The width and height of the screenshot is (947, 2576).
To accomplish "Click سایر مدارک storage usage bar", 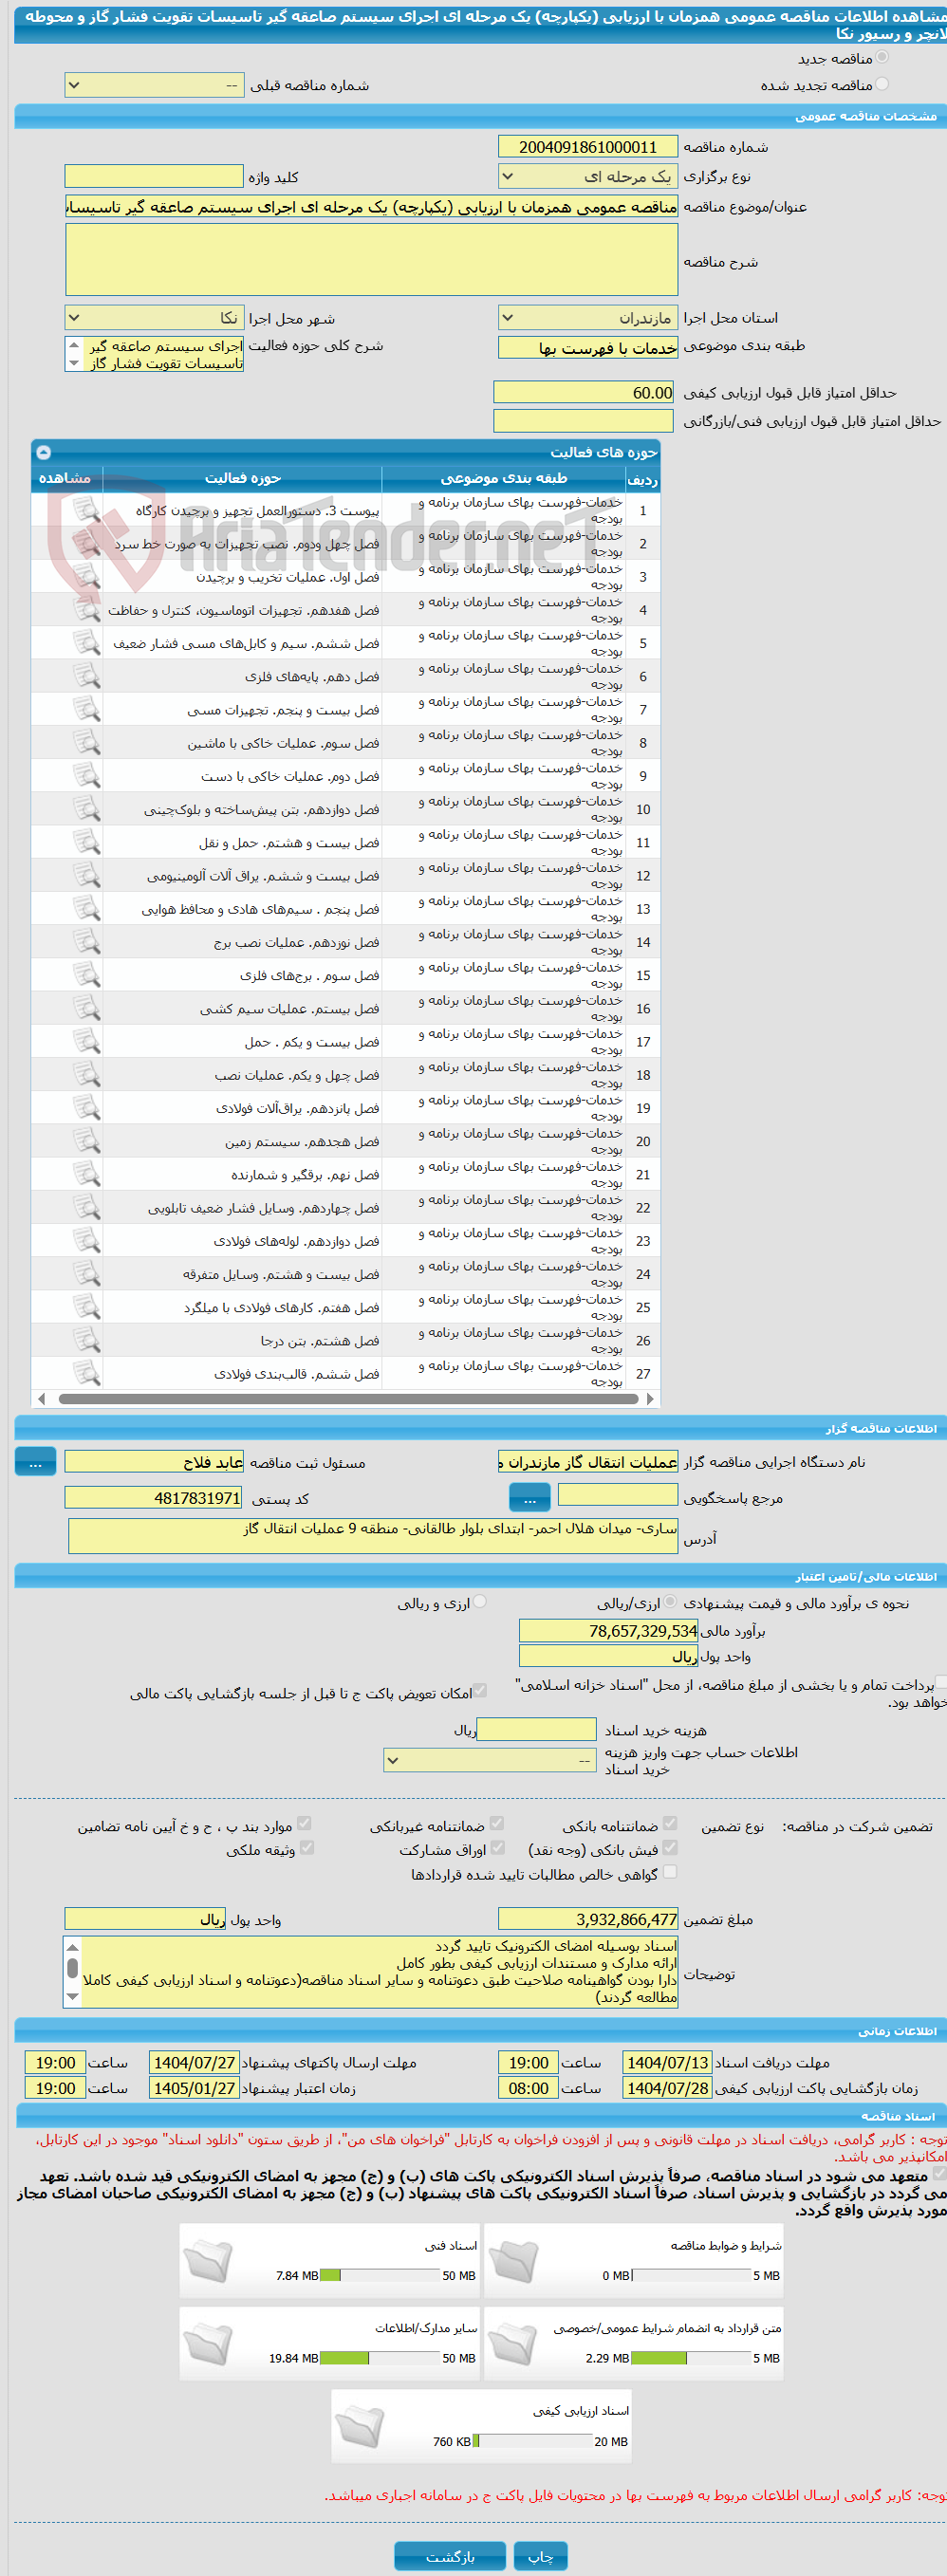I will pyautogui.click(x=380, y=2358).
